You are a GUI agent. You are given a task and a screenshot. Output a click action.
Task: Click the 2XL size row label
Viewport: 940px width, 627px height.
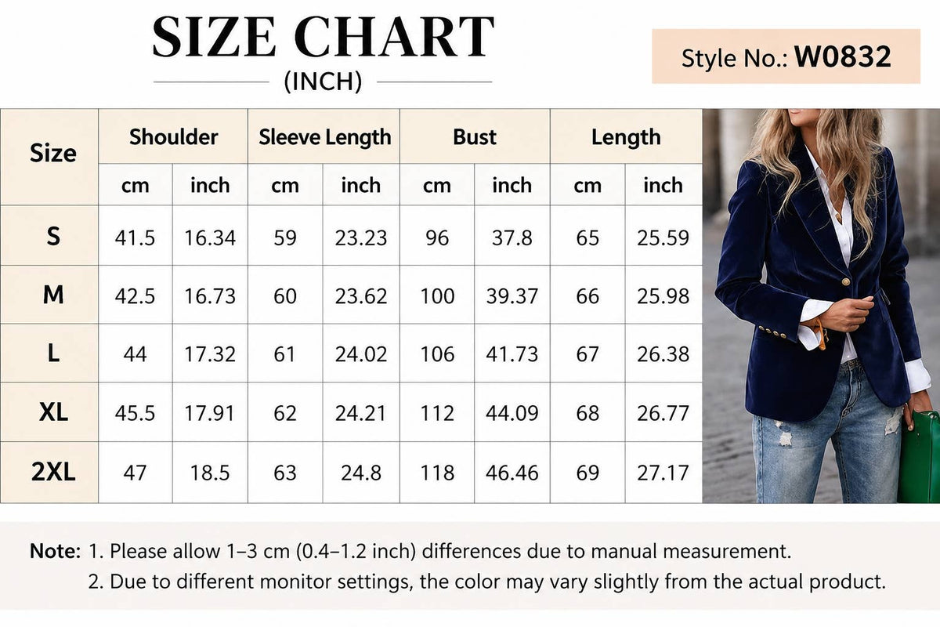(52, 472)
